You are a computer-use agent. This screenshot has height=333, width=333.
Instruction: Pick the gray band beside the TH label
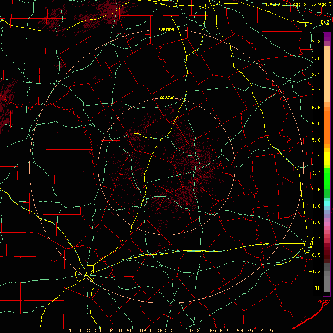(327, 284)
